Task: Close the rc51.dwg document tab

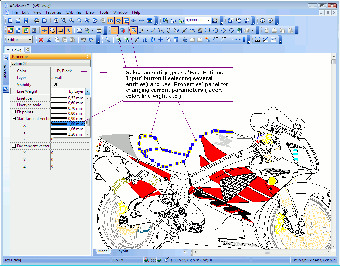Action: [x=27, y=50]
